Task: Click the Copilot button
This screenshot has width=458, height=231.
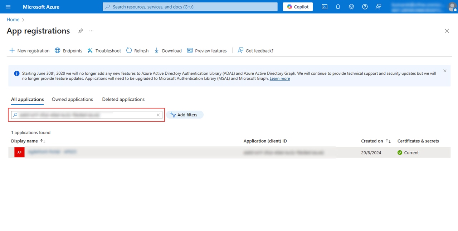Action: click(x=298, y=7)
